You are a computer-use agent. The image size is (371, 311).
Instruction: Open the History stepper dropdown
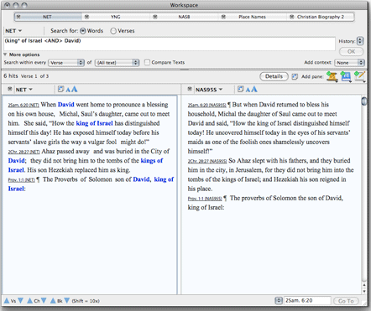coord(360,41)
